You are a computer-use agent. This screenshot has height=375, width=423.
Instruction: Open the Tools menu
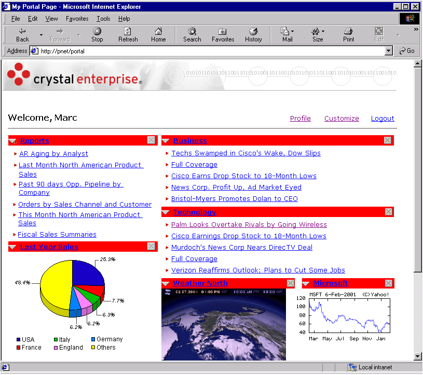click(103, 19)
